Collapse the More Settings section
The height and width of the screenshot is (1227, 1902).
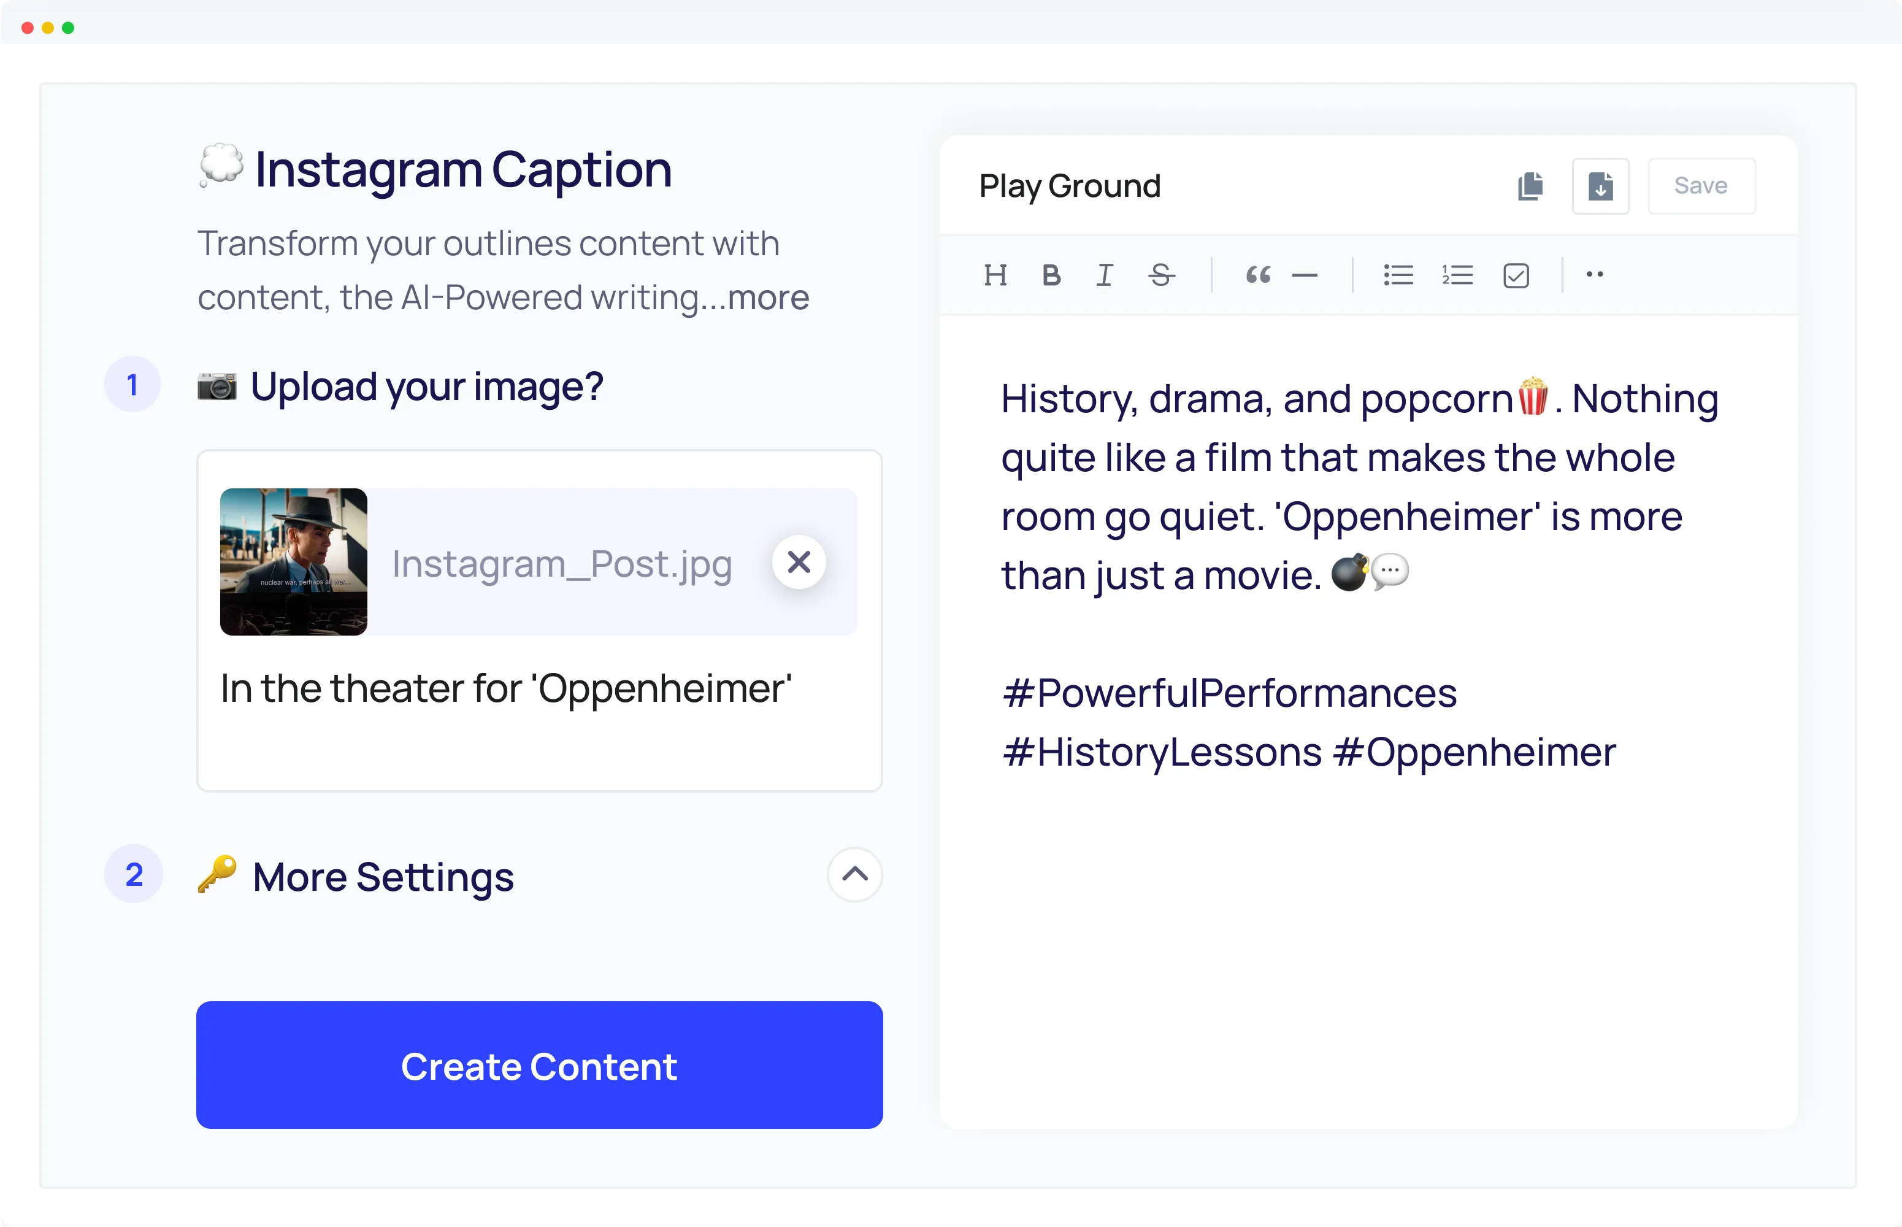854,875
